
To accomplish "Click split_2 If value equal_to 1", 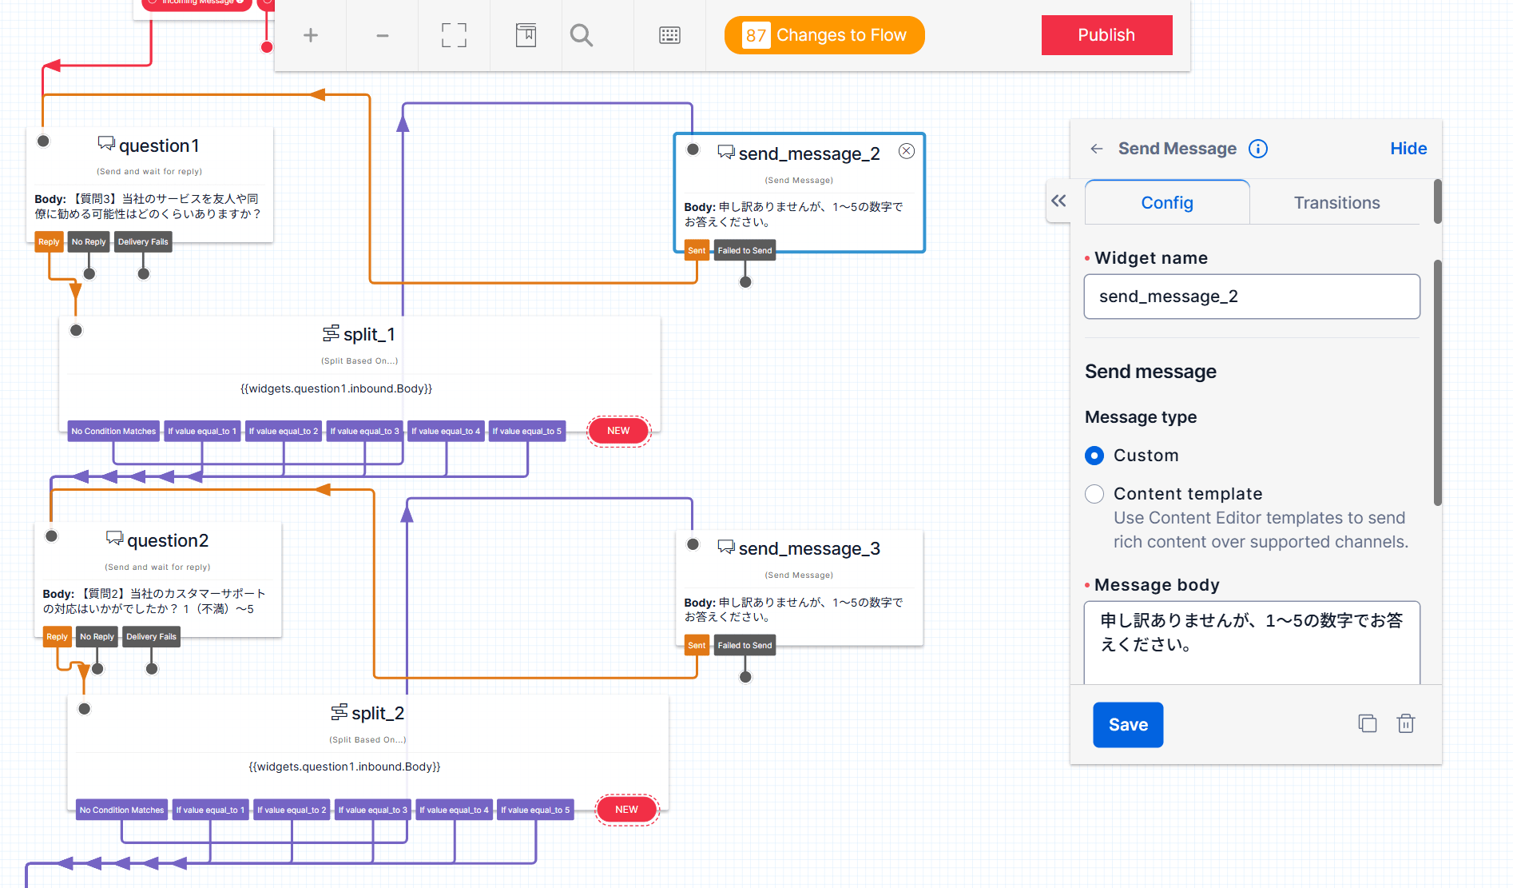I will [210, 810].
